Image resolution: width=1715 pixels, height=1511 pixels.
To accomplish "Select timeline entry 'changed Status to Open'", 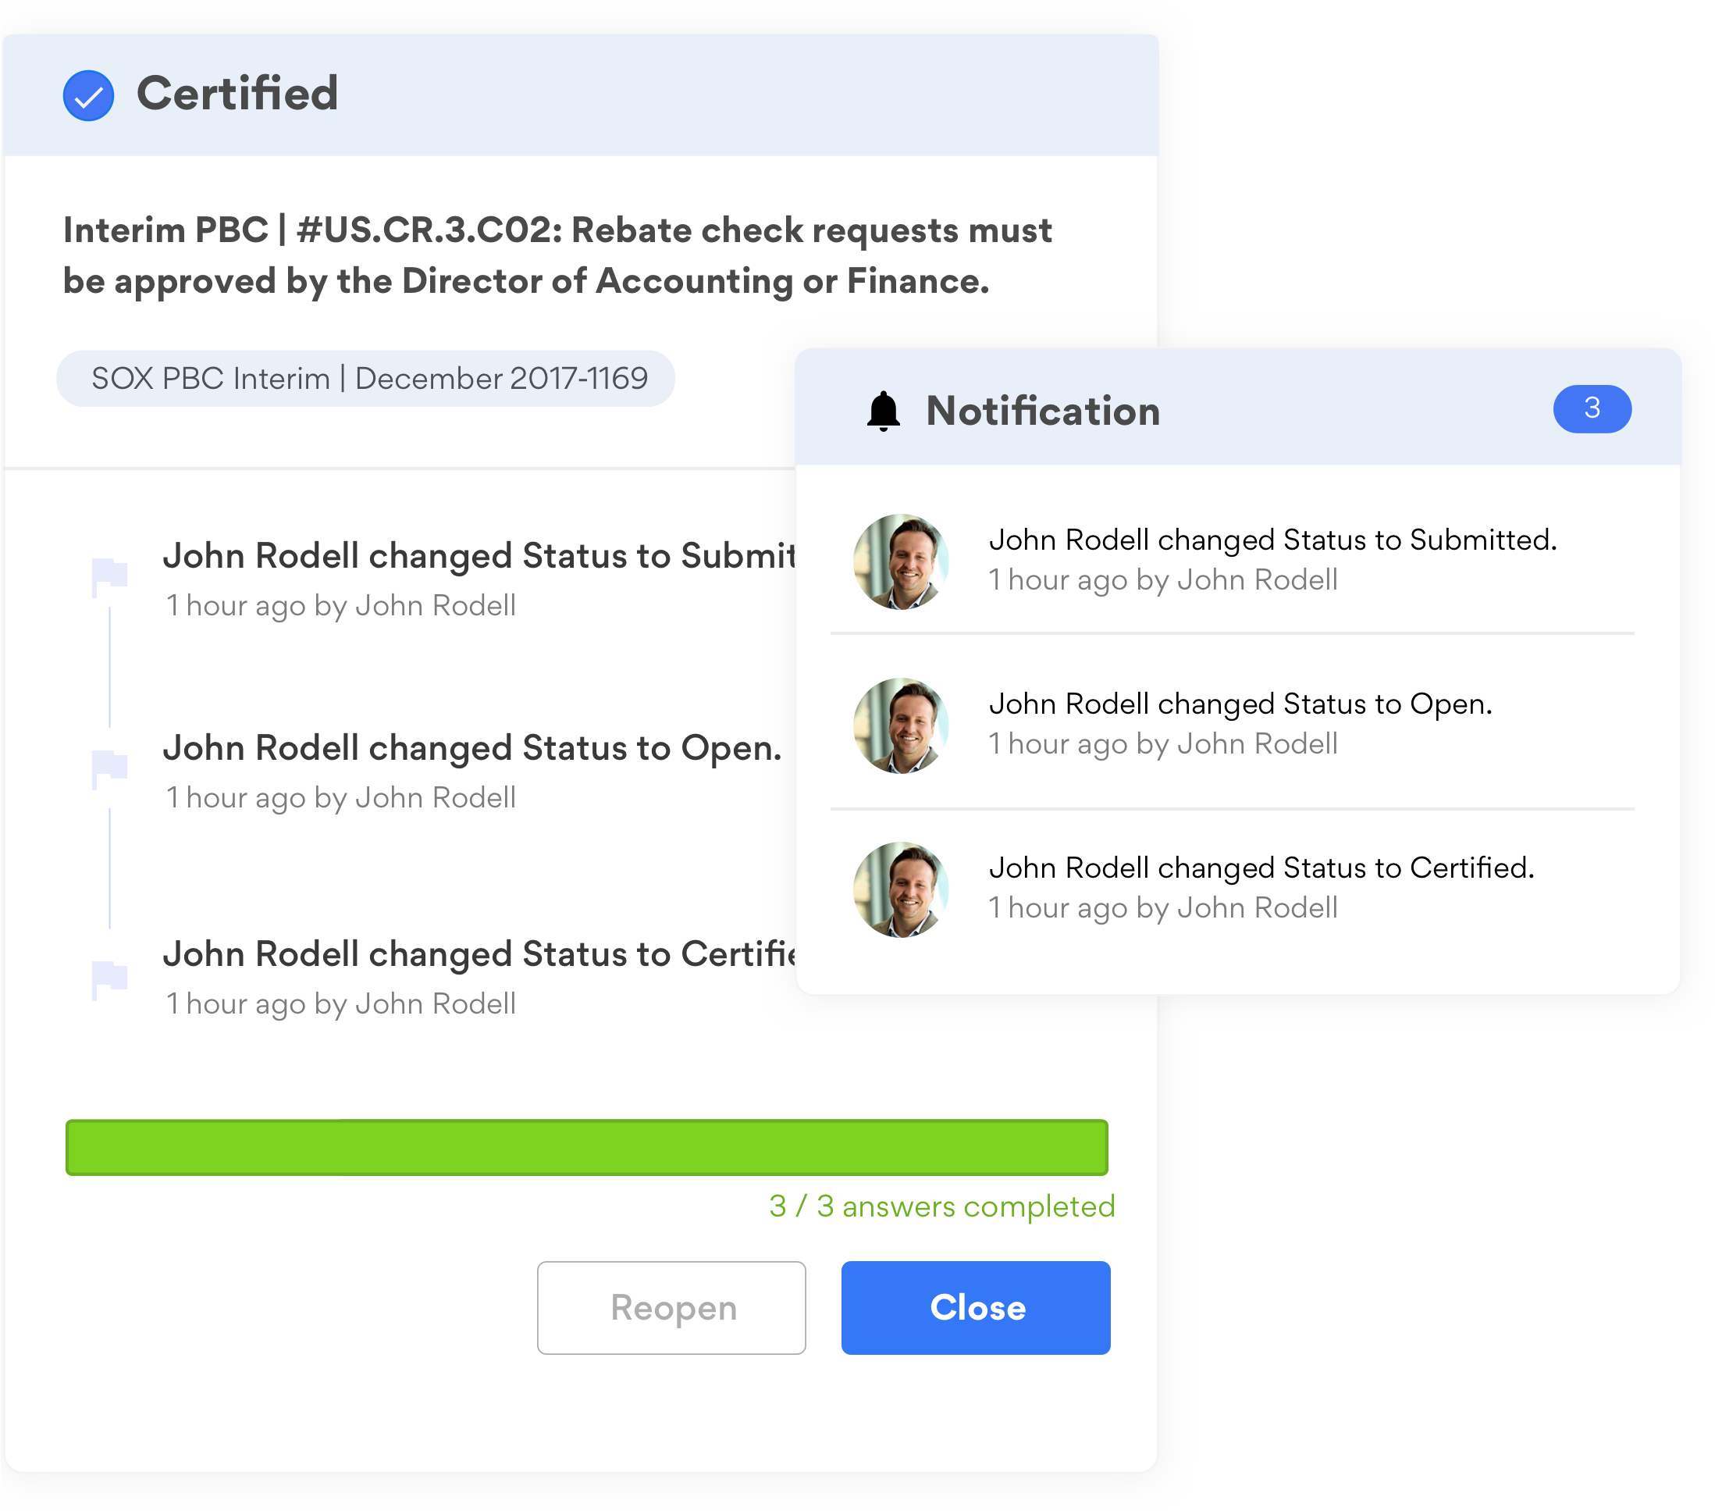I will pyautogui.click(x=471, y=748).
